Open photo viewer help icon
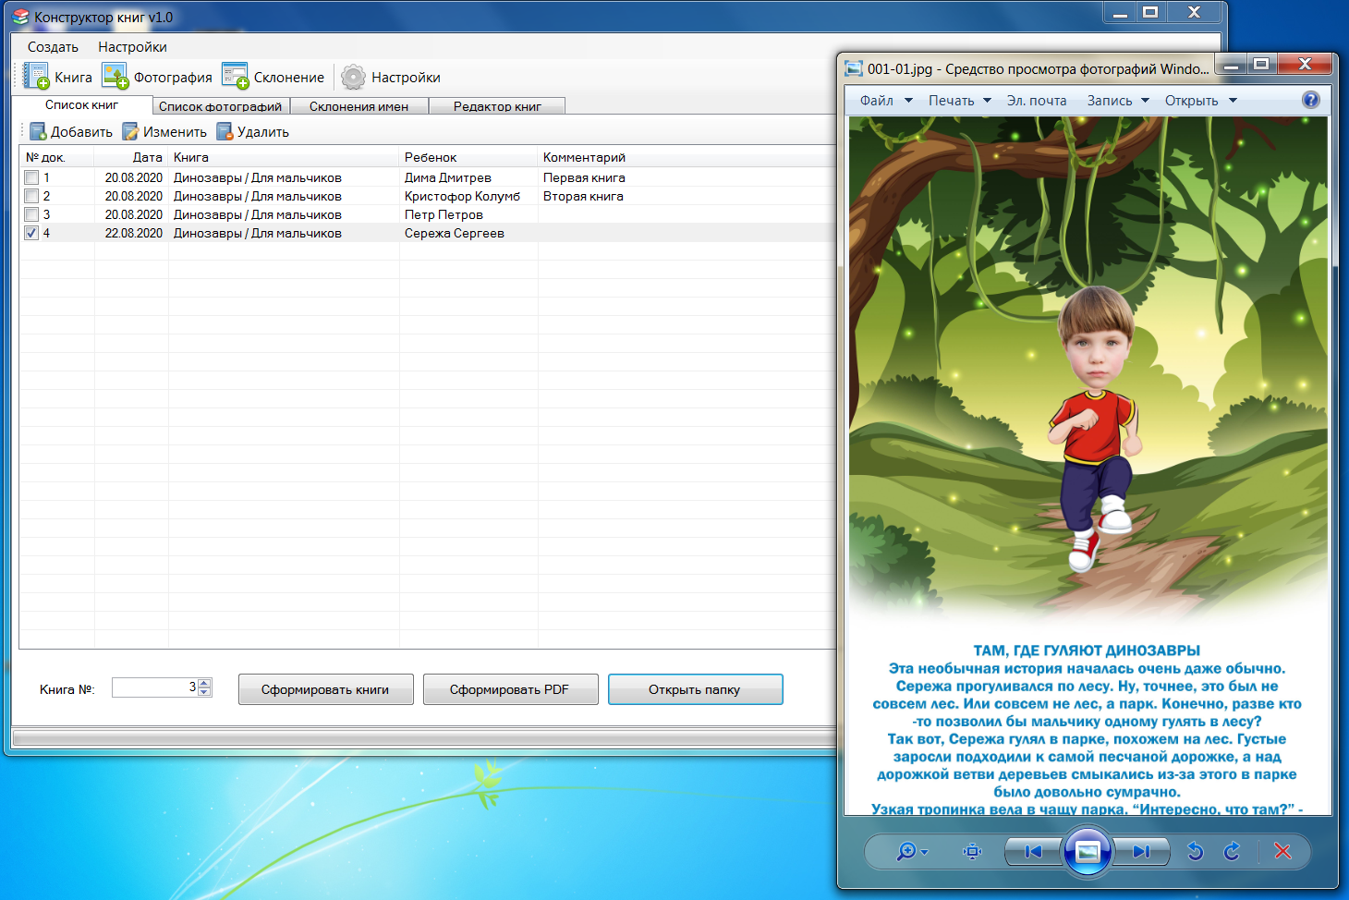Screen dimensions: 1349x900 click(1310, 100)
